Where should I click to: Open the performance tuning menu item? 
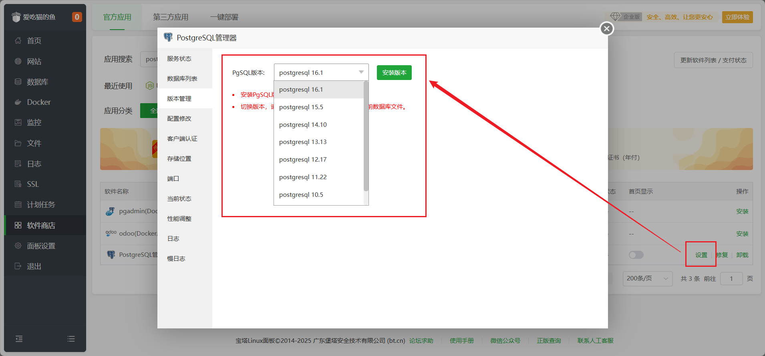click(x=179, y=219)
